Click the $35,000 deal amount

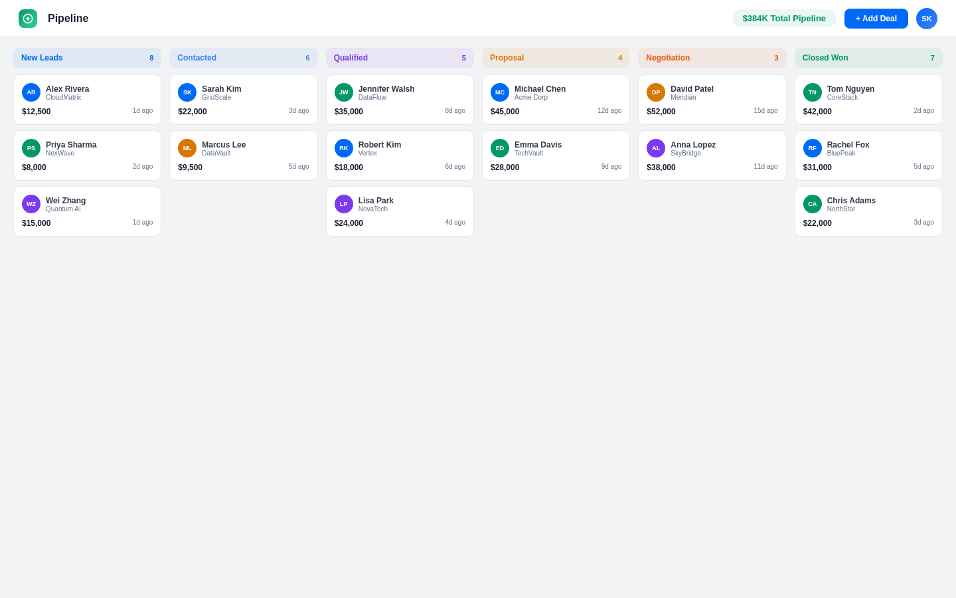click(x=349, y=112)
